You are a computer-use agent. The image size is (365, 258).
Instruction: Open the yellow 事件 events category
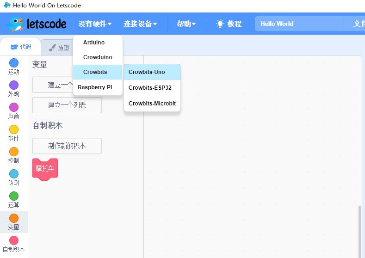[14, 133]
